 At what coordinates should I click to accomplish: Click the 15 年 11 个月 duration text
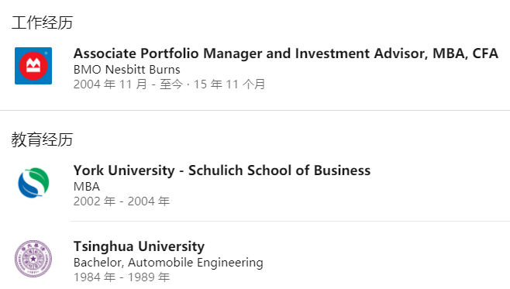229,84
